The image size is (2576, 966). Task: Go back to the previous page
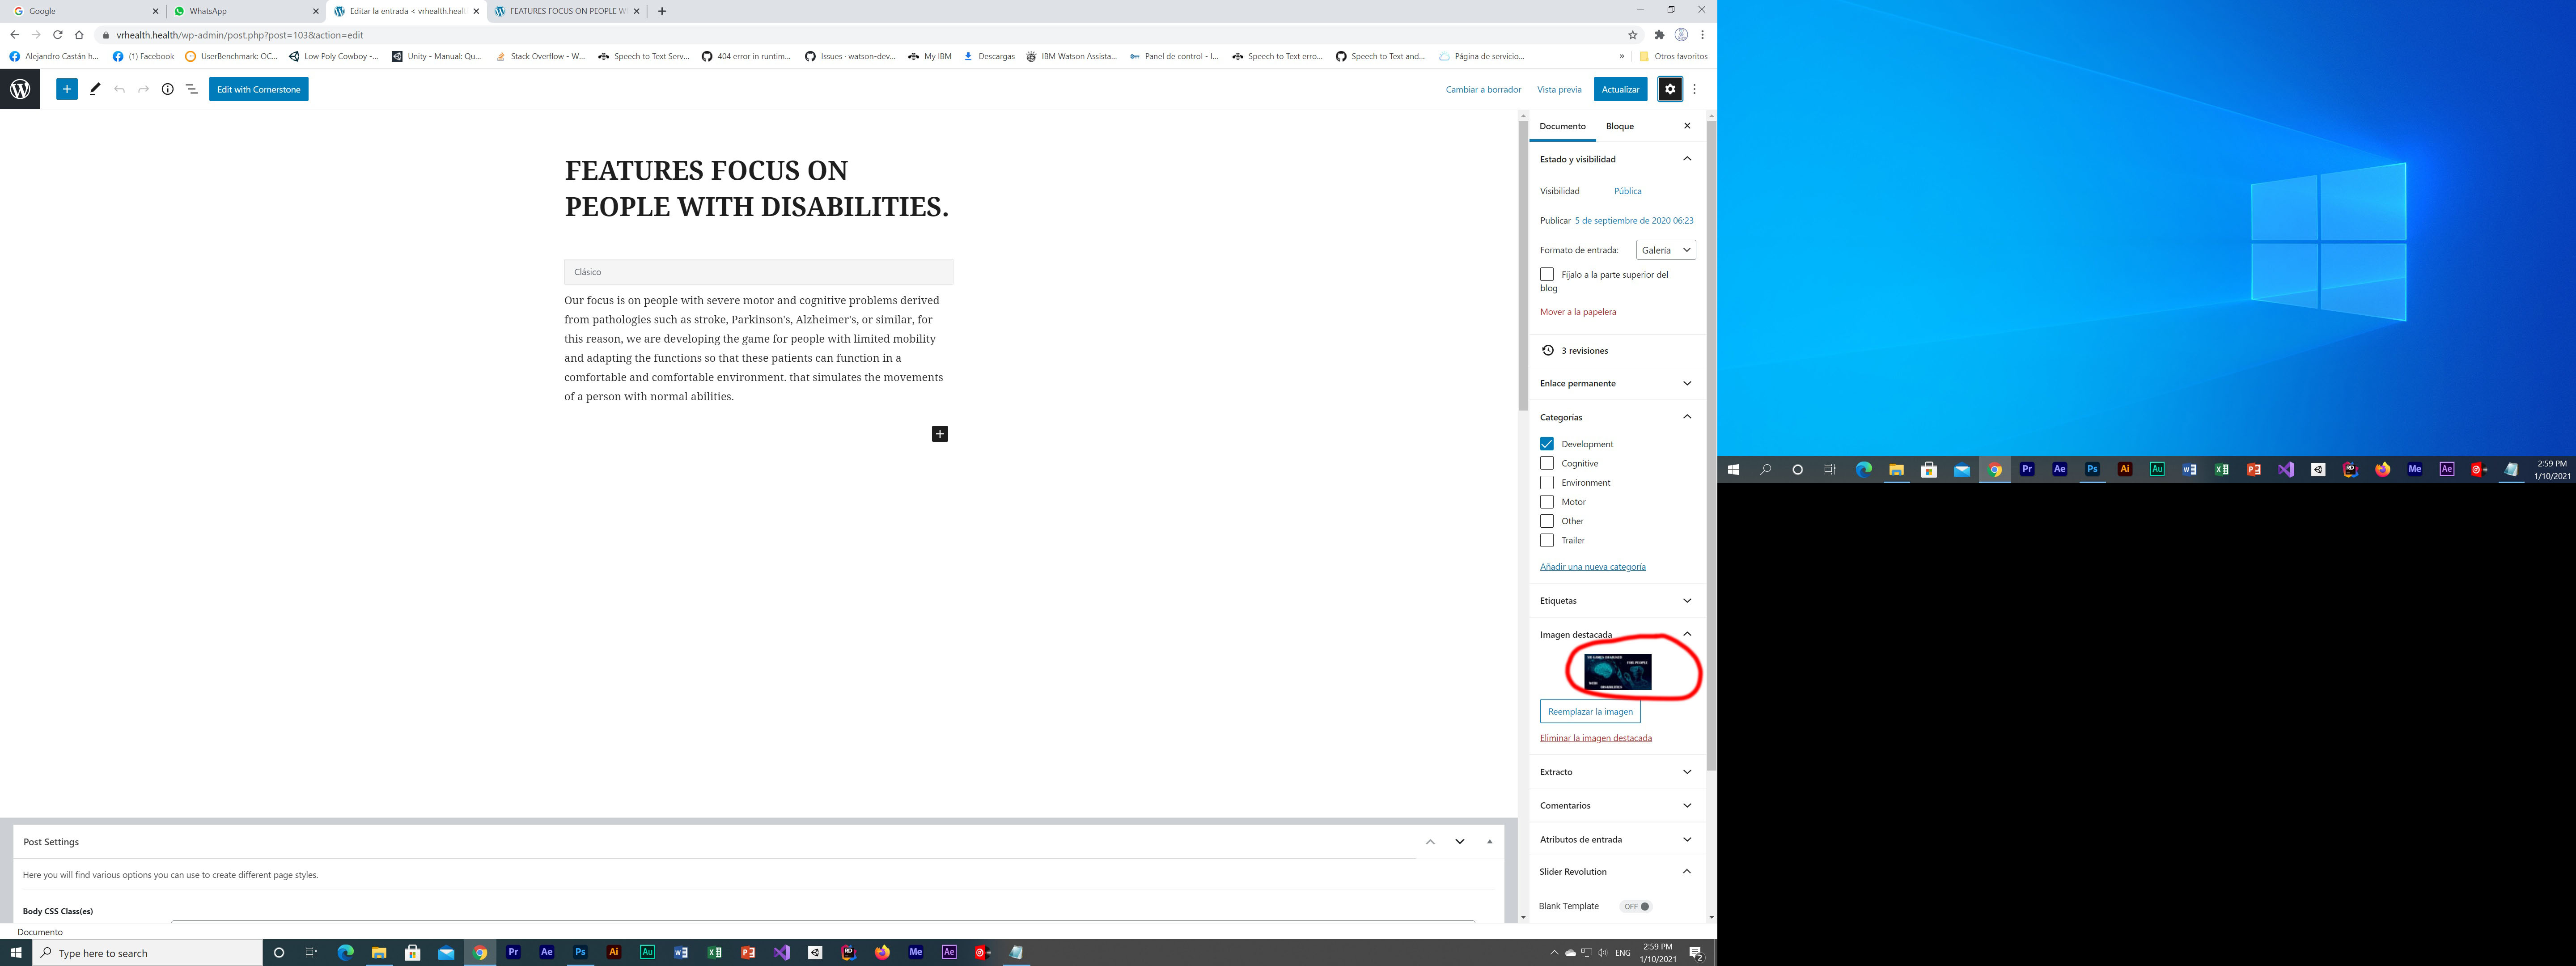(x=14, y=35)
